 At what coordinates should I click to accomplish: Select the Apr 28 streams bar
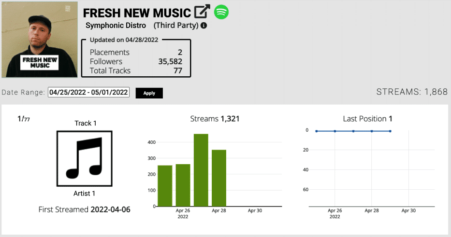(x=219, y=178)
